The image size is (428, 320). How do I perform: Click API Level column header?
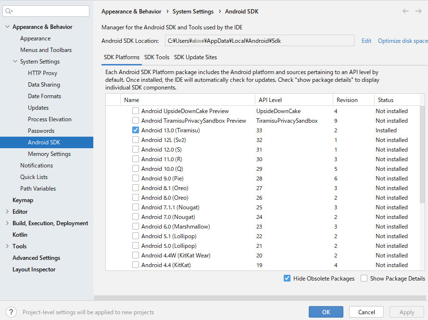tap(294, 100)
